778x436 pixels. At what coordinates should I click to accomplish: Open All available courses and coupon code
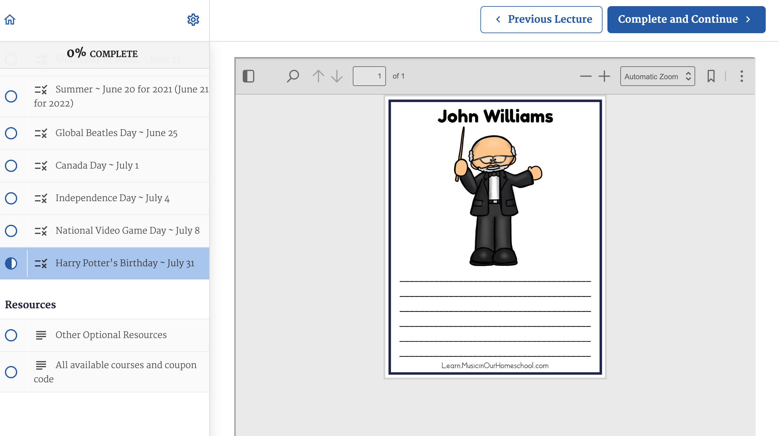(105, 372)
